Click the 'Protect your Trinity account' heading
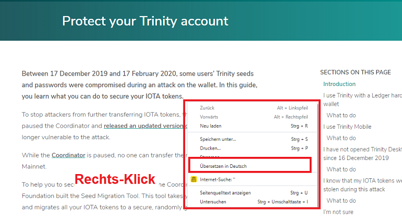Viewport: 402px width, 221px height. (145, 21)
